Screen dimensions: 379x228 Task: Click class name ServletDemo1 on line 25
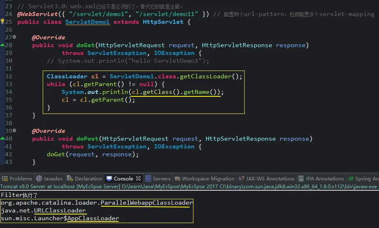tap(87, 22)
